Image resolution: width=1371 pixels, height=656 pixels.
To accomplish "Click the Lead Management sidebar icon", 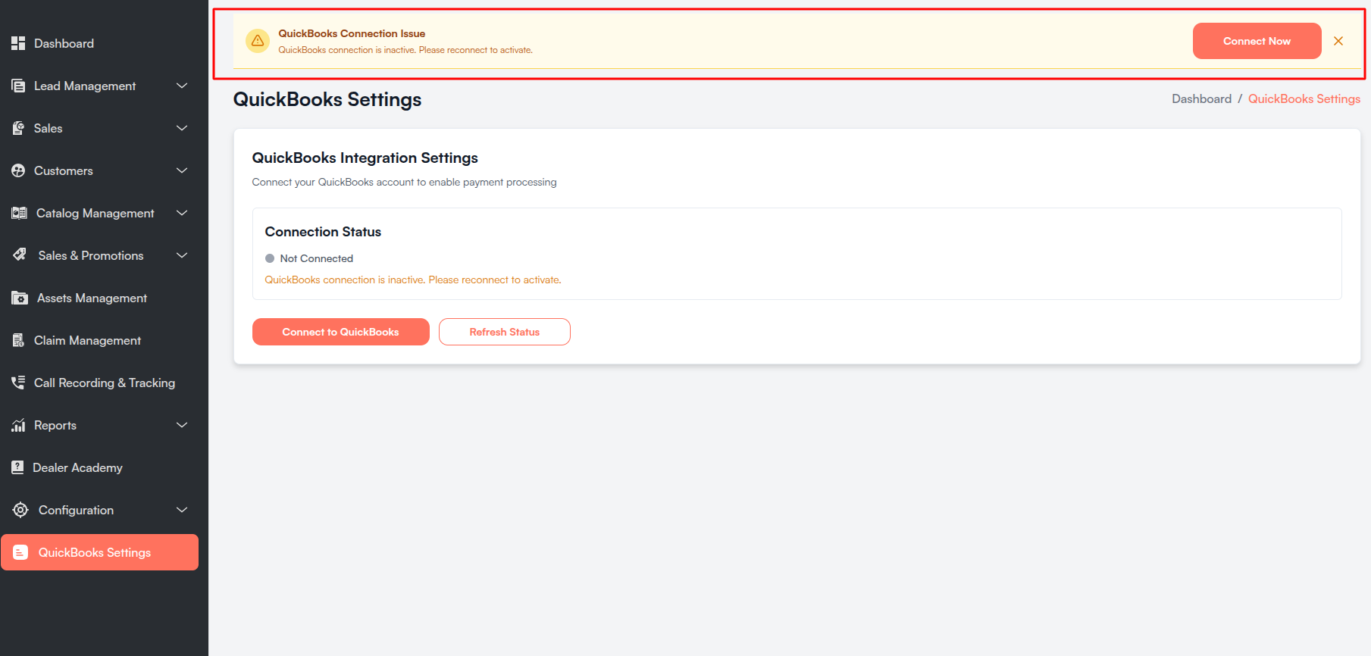I will click(18, 86).
